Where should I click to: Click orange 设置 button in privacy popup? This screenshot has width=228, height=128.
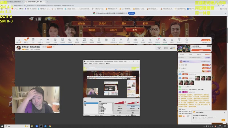223,120
